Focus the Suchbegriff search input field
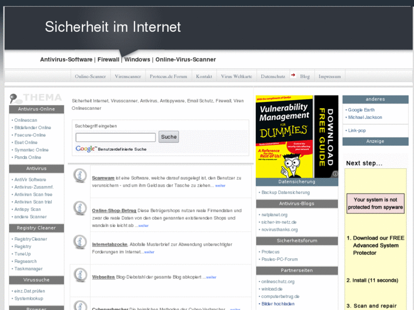Viewport: 414px width, 310px height. tap(116, 137)
